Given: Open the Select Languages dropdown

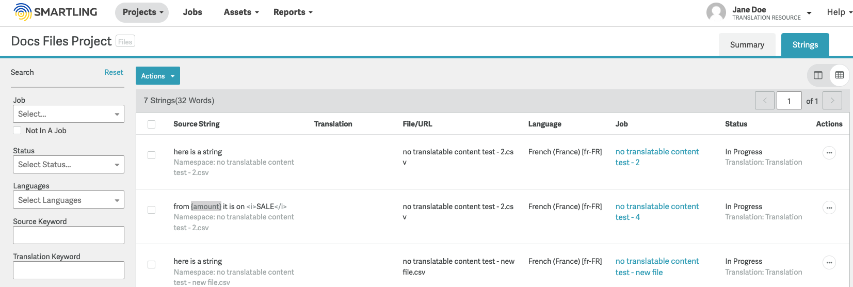Looking at the screenshot, I should pos(69,200).
